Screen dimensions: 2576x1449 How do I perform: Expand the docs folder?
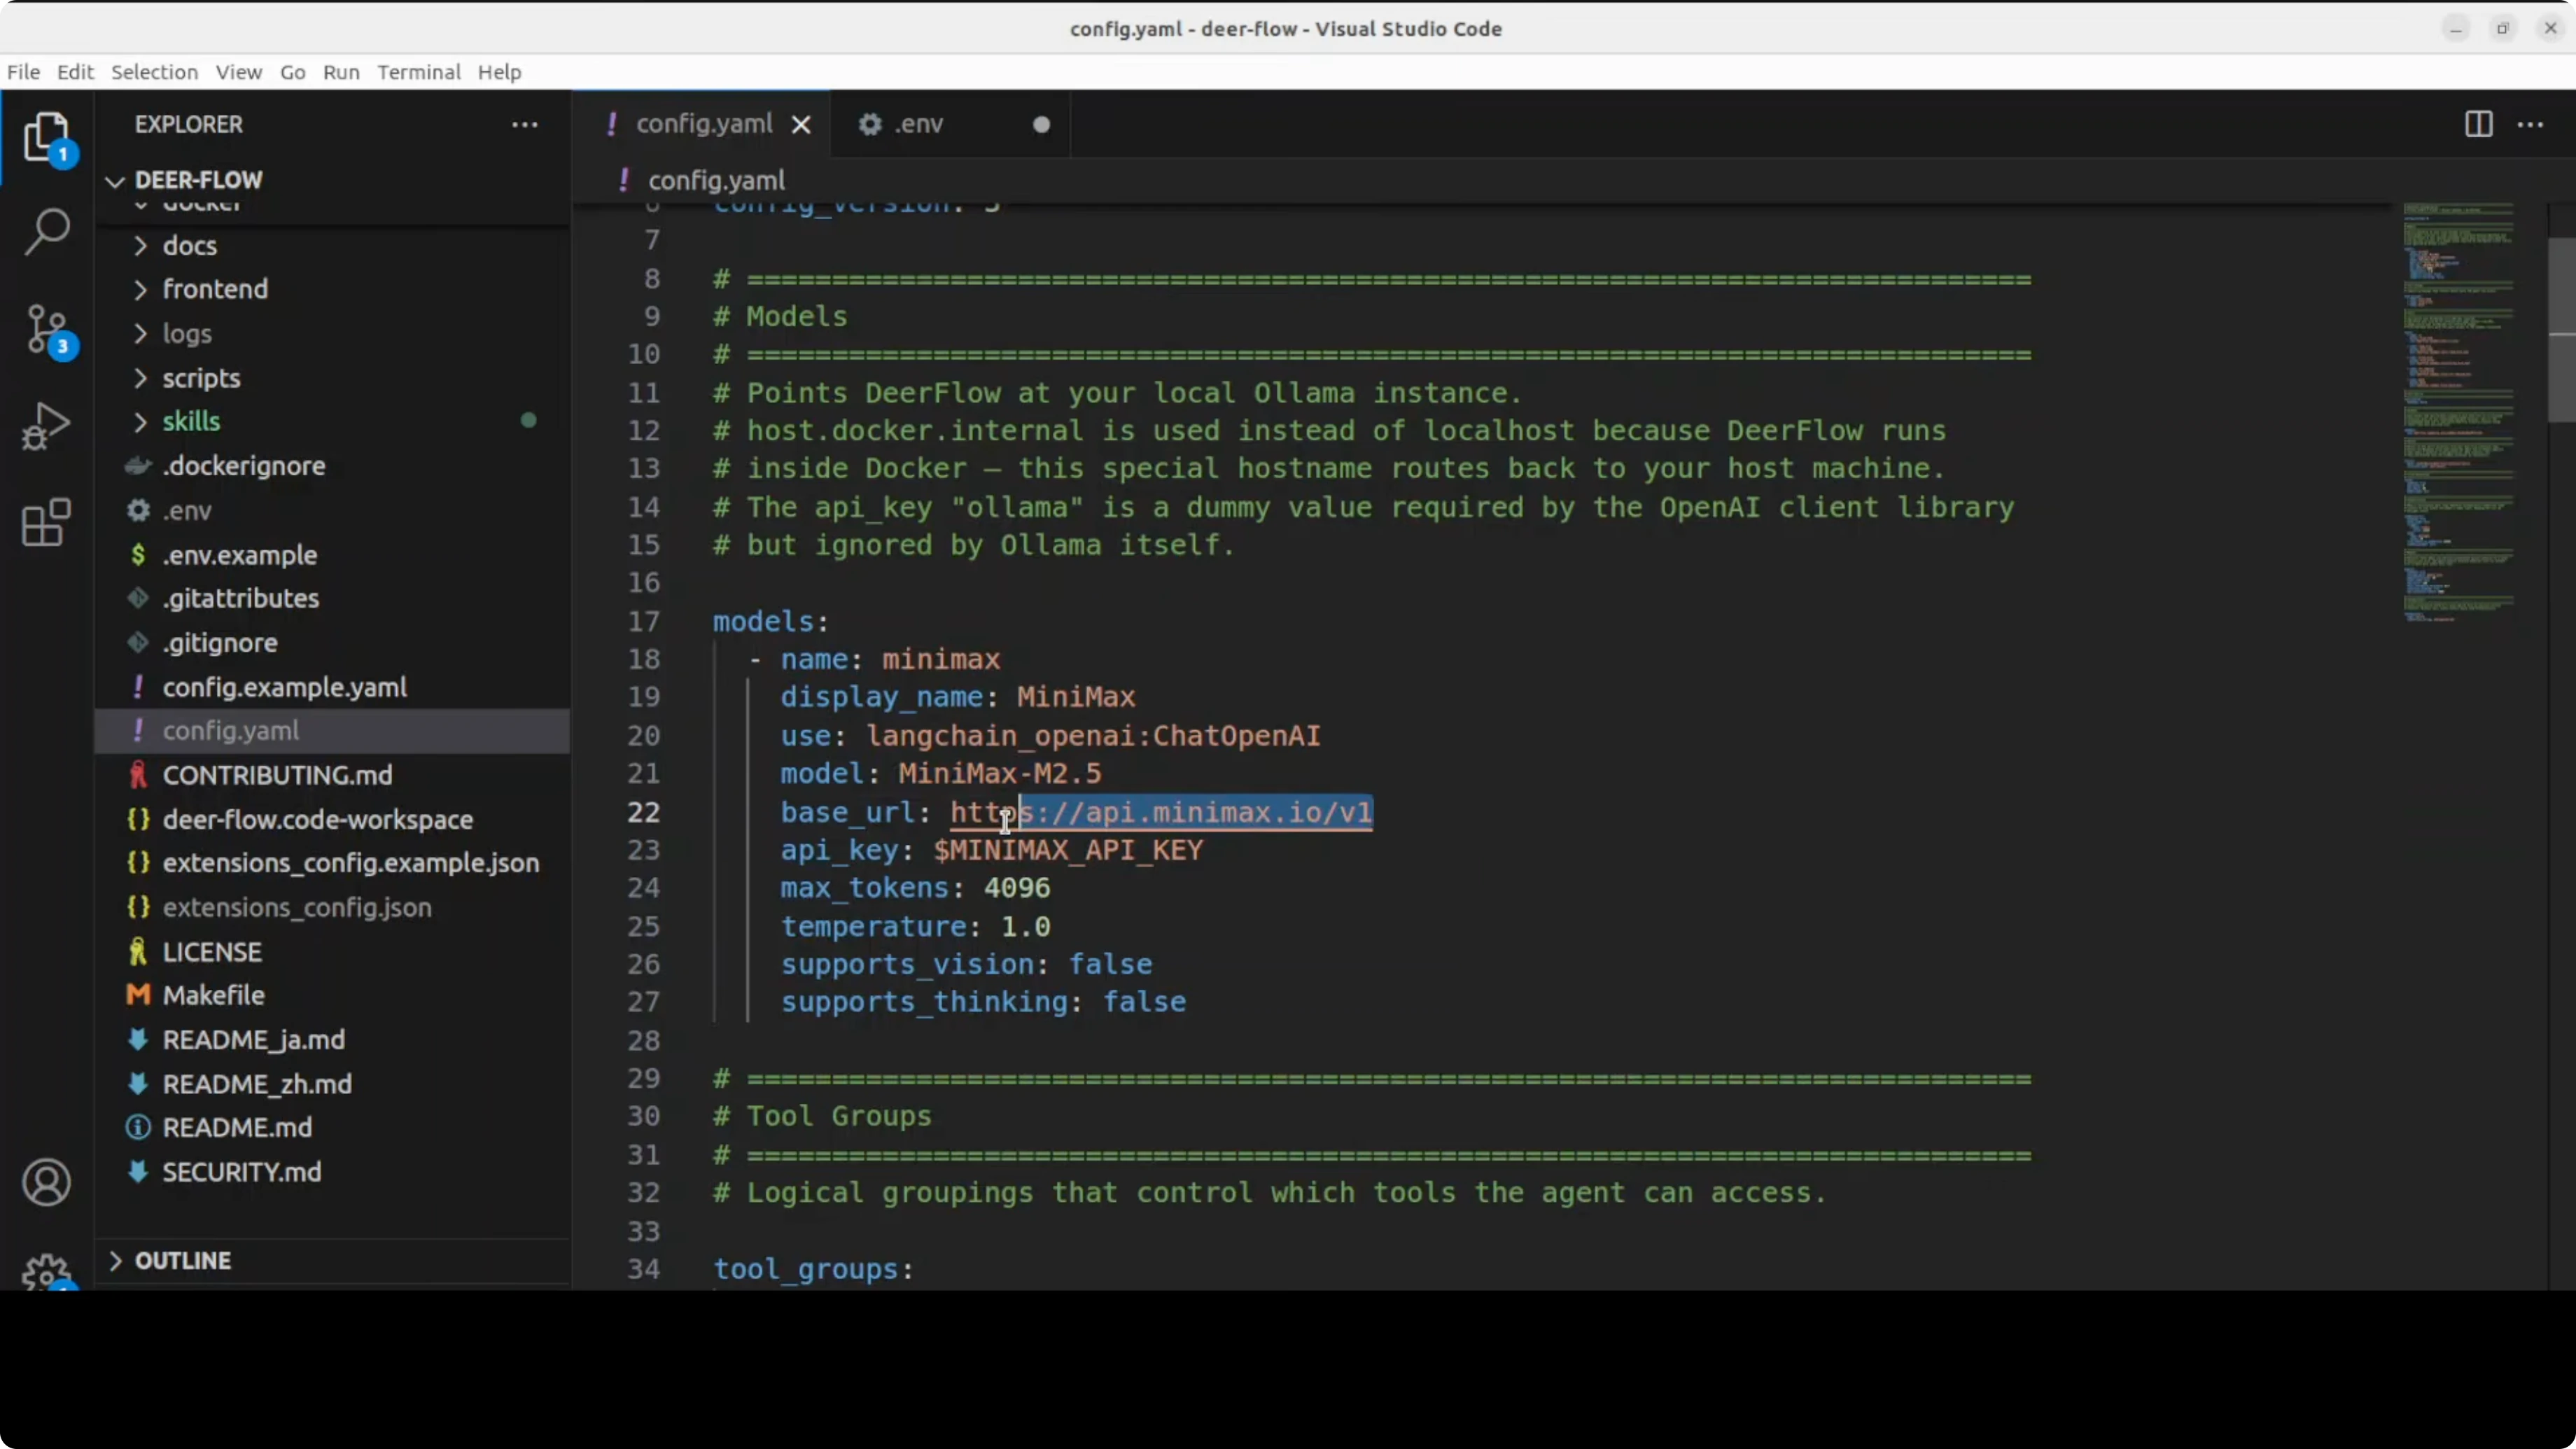[x=189, y=245]
